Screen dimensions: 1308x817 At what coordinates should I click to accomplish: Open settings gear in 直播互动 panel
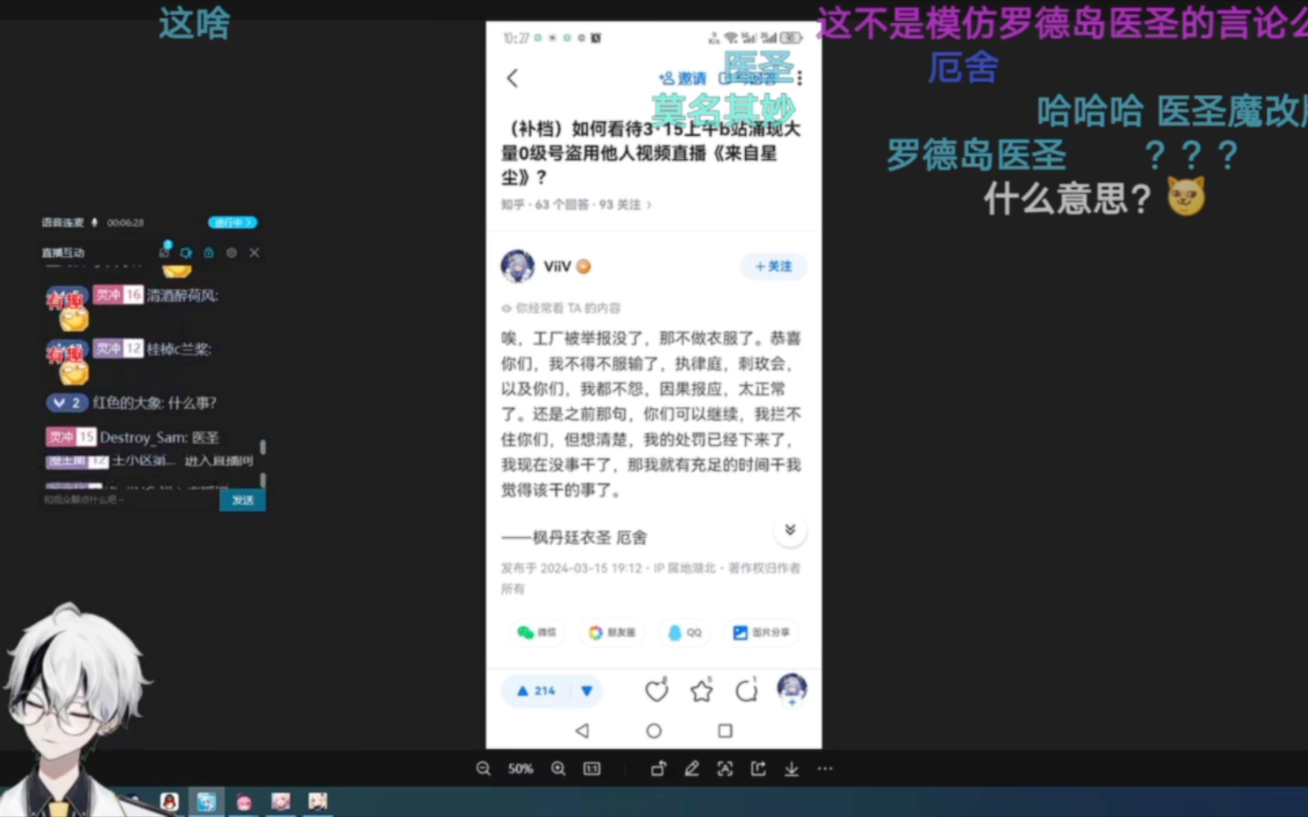click(232, 253)
